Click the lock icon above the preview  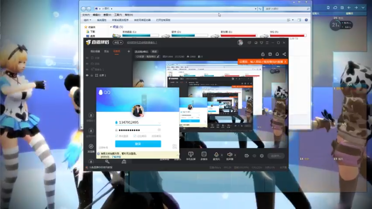[263, 54]
